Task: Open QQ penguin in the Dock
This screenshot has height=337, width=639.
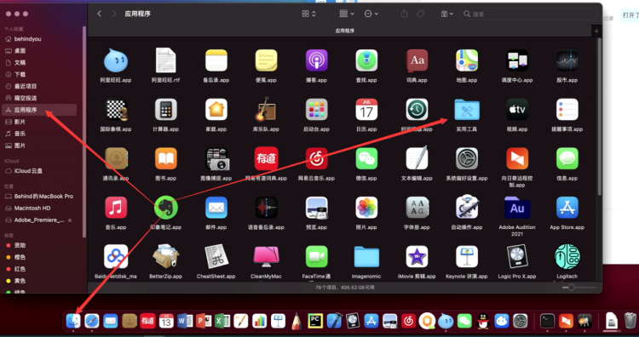Action: (x=483, y=321)
